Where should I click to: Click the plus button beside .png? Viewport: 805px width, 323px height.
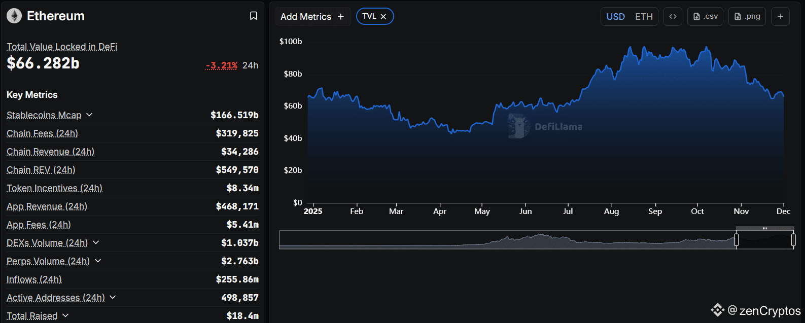click(x=780, y=17)
